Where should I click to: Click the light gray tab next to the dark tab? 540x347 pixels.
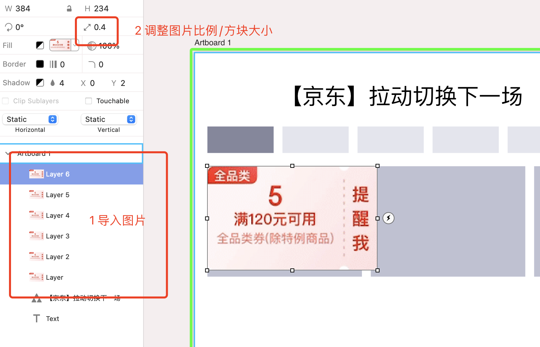(x=316, y=140)
